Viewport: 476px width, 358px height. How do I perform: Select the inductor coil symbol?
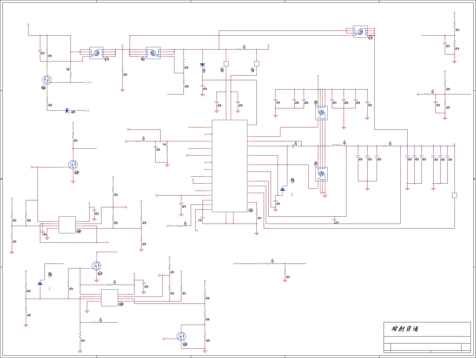[337, 146]
